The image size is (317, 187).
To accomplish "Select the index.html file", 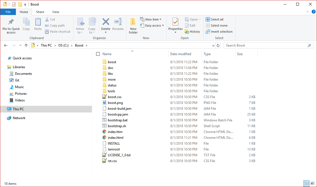I will coord(116,138).
